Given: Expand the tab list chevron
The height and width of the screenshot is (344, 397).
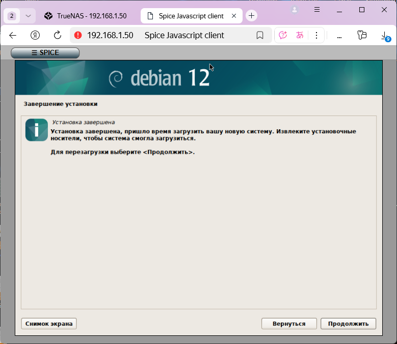Looking at the screenshot, I should pyautogui.click(x=28, y=16).
